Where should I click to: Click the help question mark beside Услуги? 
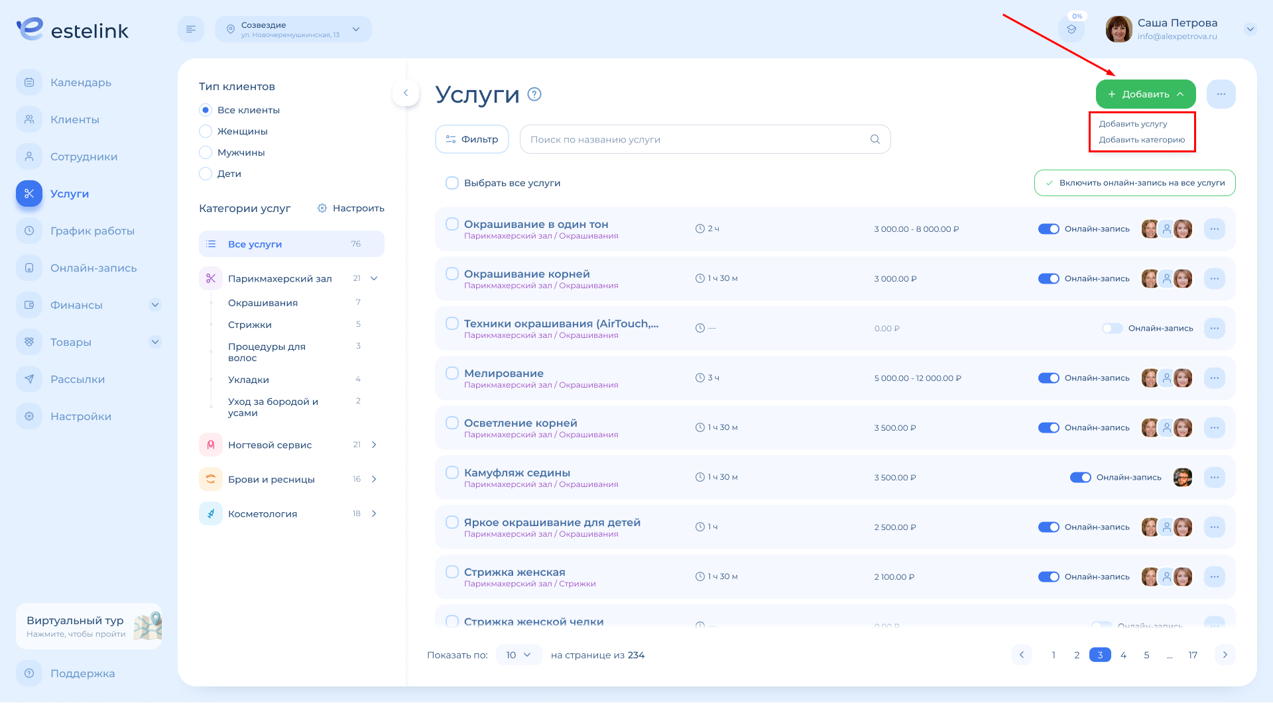tap(534, 95)
